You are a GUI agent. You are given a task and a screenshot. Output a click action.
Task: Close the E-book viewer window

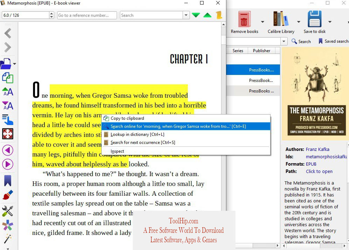point(218,3)
